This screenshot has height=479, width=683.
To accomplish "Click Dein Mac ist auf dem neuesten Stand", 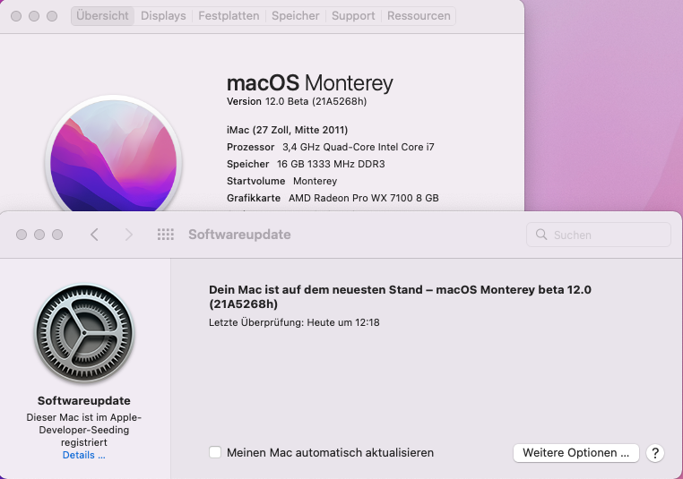I will pyautogui.click(x=400, y=296).
